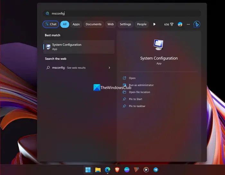Click the large System Configuration app icon

pyautogui.click(x=158, y=45)
